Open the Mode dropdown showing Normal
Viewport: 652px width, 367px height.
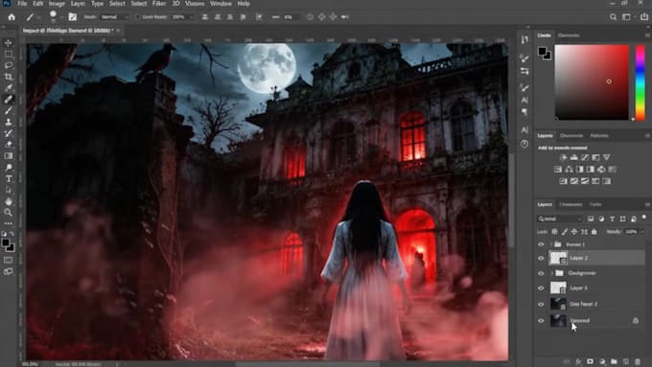[114, 17]
